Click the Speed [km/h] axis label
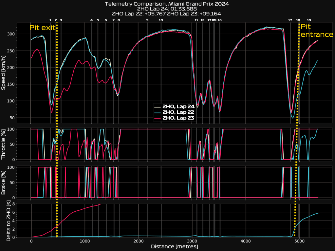 (4, 73)
